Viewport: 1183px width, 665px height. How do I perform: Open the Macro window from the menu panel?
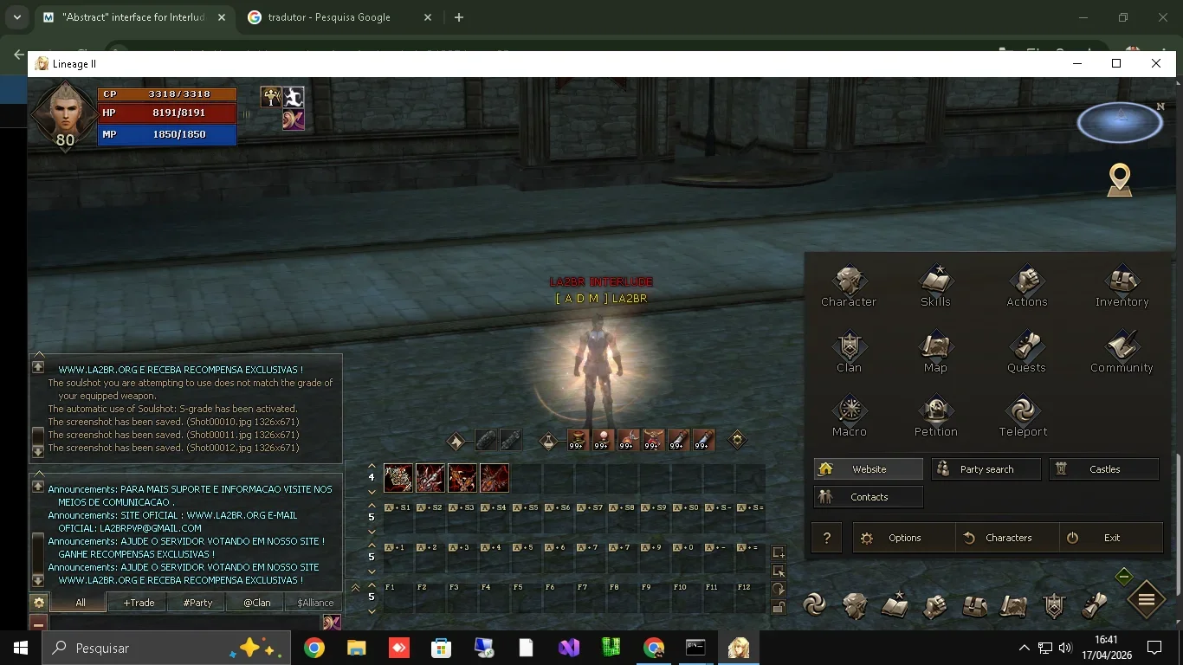click(x=849, y=416)
